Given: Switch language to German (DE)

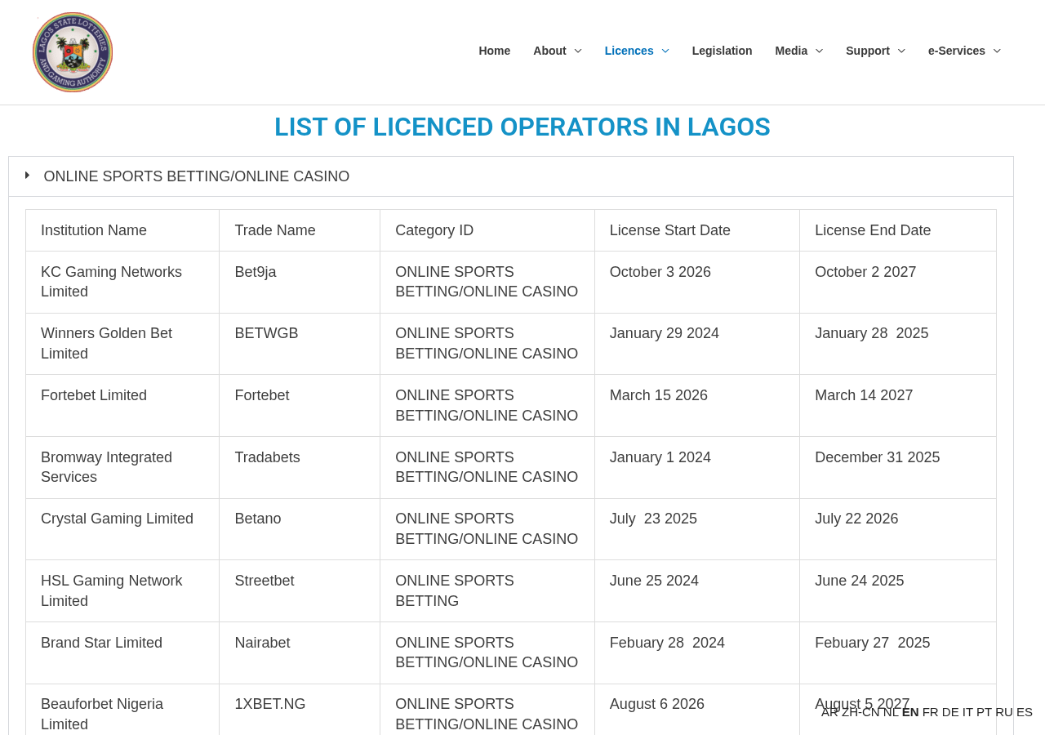Looking at the screenshot, I should [950, 712].
